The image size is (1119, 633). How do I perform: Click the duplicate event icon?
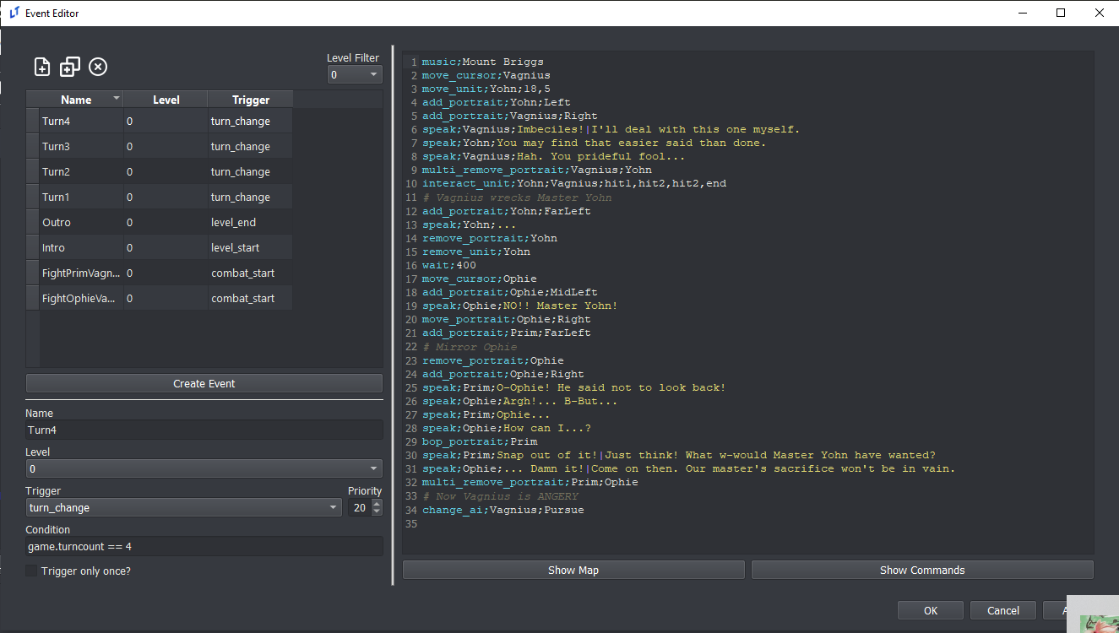coord(70,68)
